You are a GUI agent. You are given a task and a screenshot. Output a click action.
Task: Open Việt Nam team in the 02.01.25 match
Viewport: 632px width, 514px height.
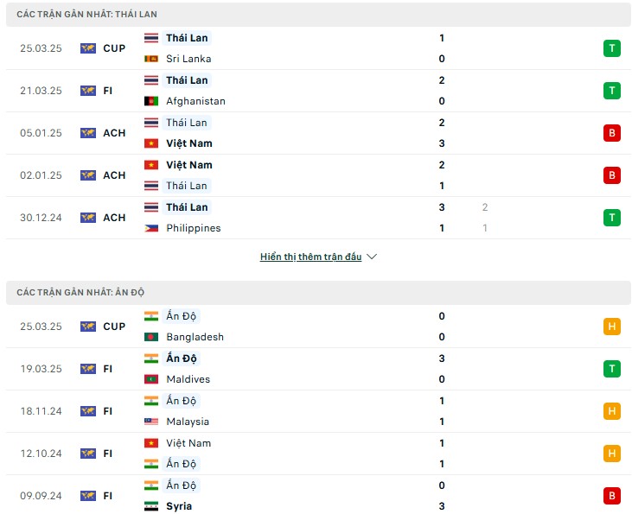(x=189, y=165)
